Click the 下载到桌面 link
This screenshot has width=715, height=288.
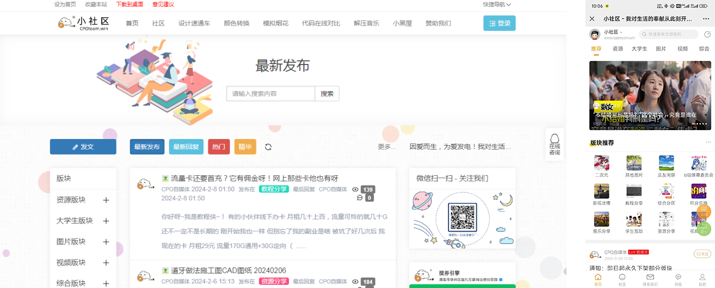coord(130,4)
